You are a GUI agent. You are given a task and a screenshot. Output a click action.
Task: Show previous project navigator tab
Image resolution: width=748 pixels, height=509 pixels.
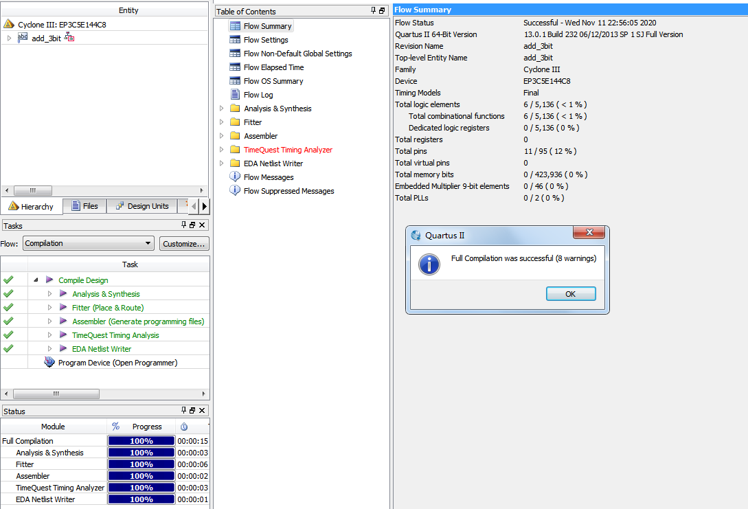coord(194,207)
